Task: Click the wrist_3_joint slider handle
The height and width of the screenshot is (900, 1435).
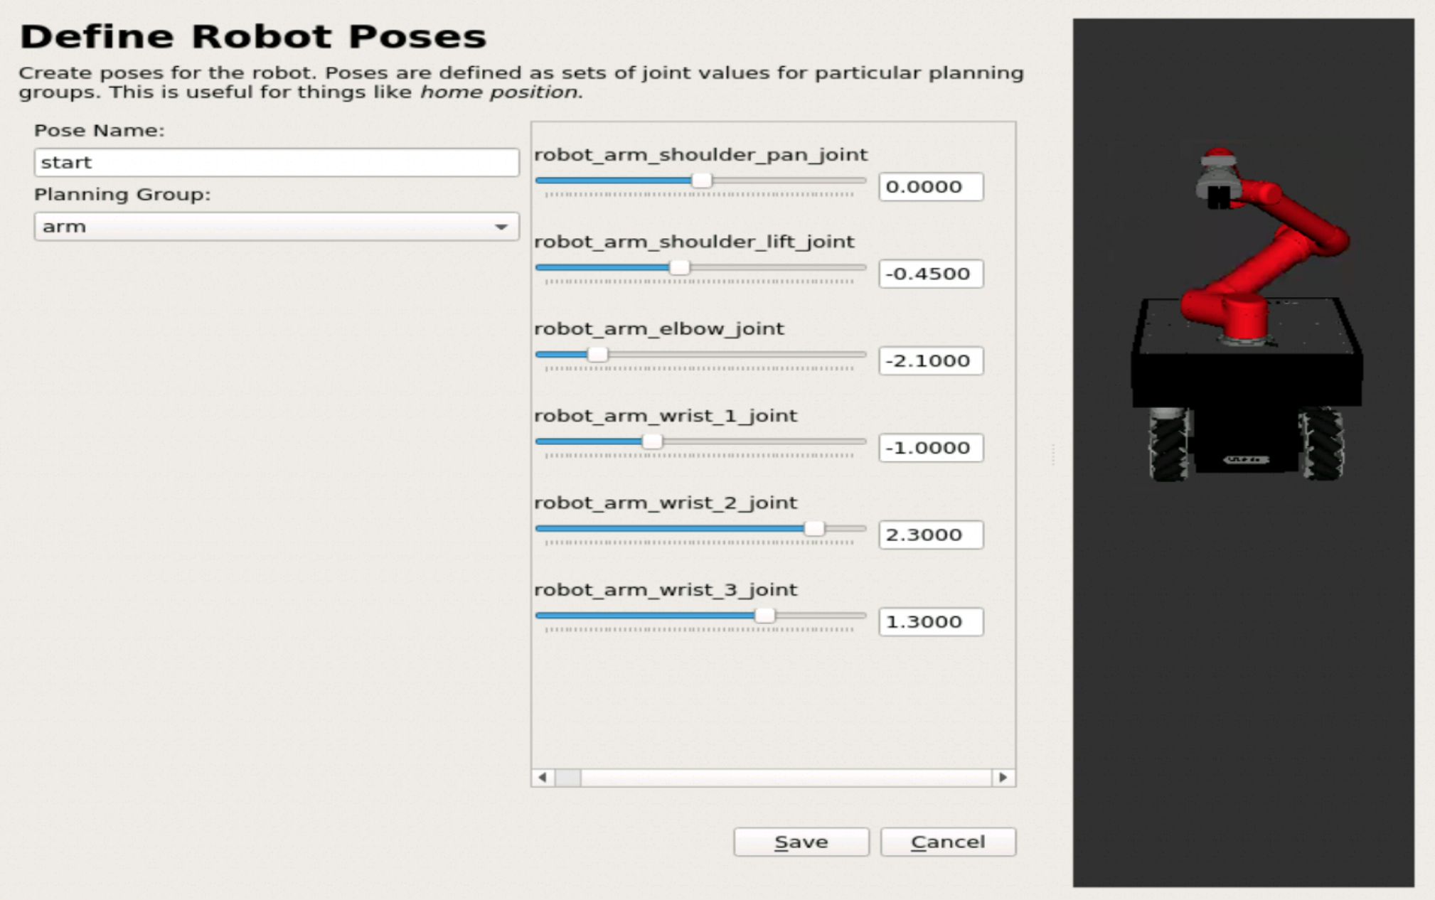Action: (764, 616)
